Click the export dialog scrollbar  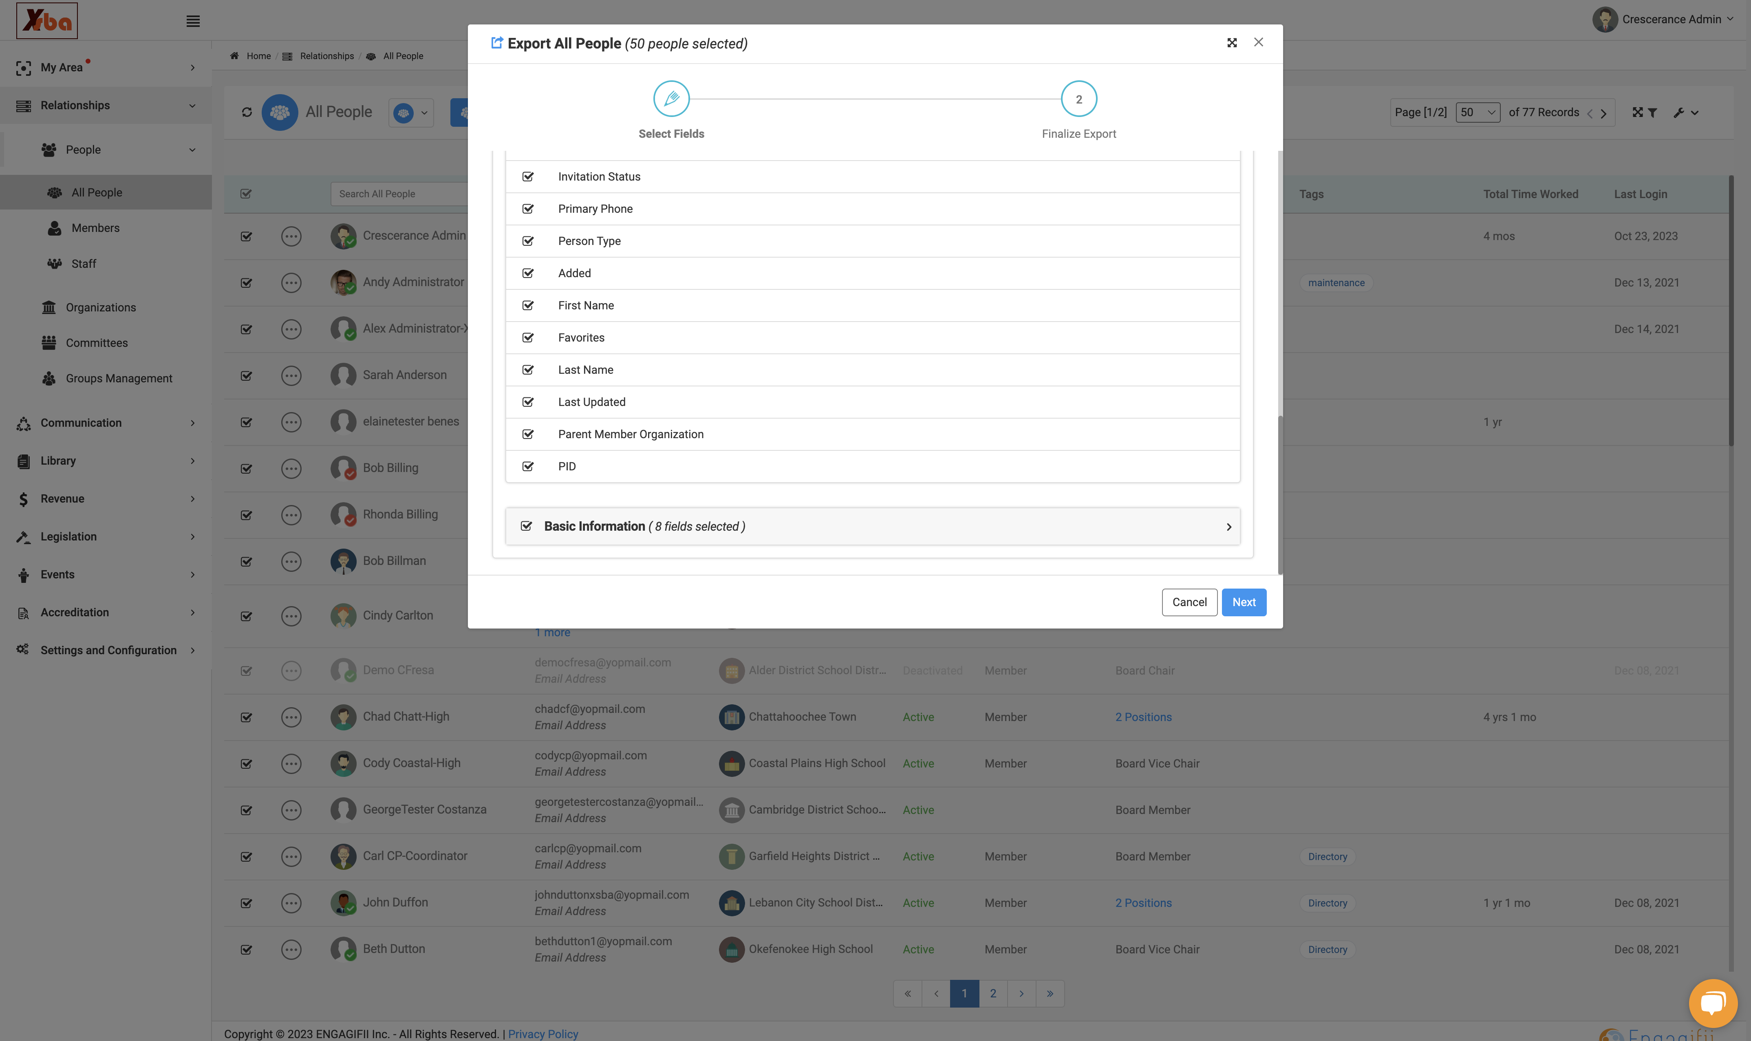(1280, 494)
